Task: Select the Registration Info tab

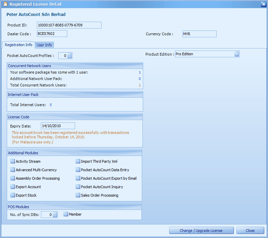Action: 19,45
